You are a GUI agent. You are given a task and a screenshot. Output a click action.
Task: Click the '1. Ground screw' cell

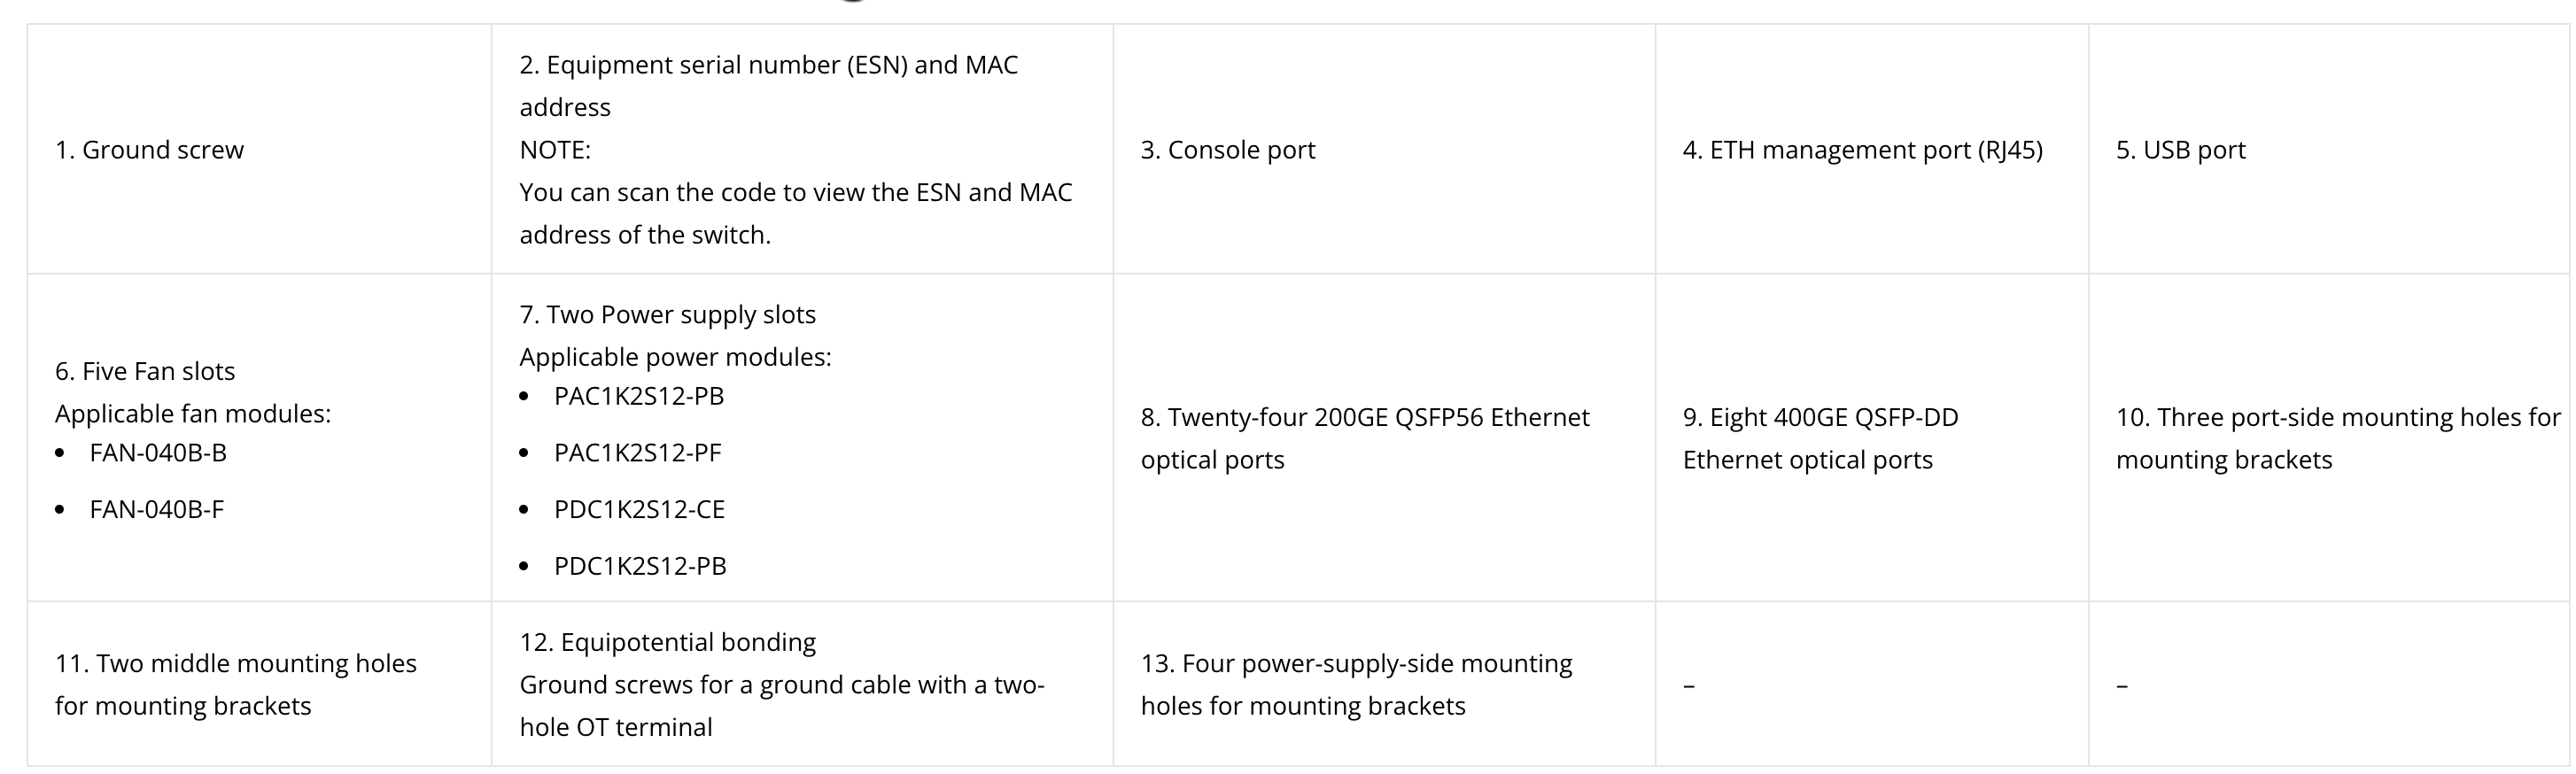tap(149, 150)
